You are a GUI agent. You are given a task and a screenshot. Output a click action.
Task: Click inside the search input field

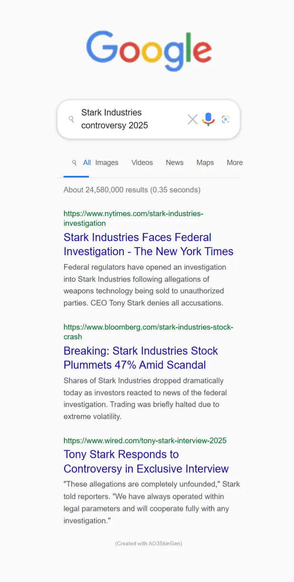click(x=121, y=119)
